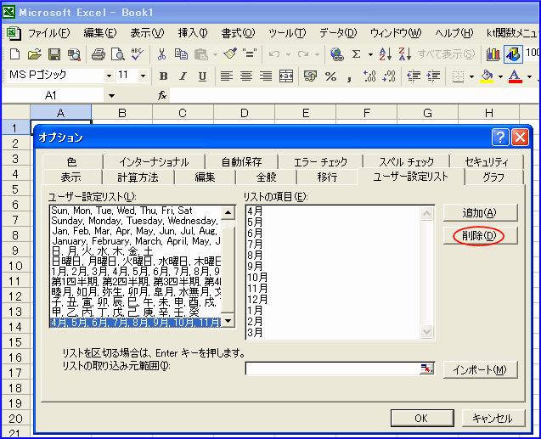The width and height of the screenshot is (541, 439).
Task: Apply yellow Fill Color paint bucket
Action: click(487, 76)
